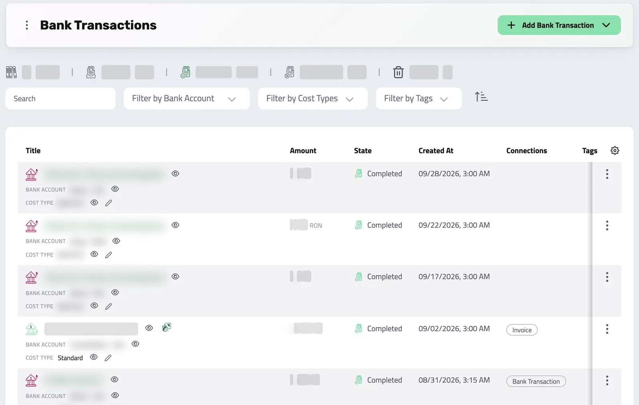
Task: Open row actions menu for 09/28/2026 transaction
Action: coord(607,174)
